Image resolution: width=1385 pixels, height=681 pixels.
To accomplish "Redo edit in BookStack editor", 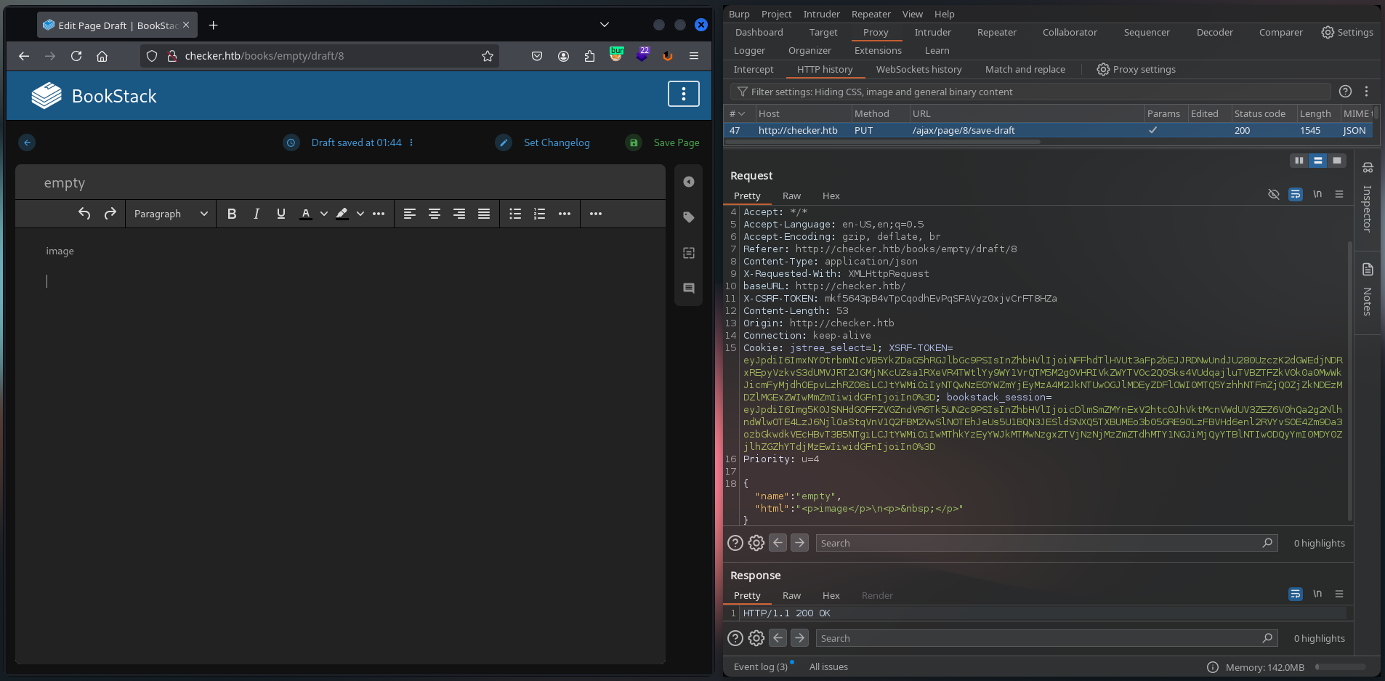I will [110, 214].
